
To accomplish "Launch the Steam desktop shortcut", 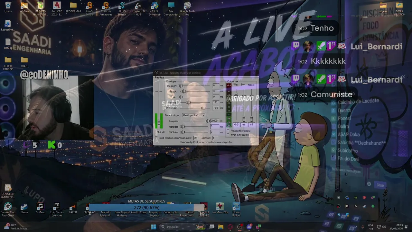I will pyautogui.click(x=24, y=208).
